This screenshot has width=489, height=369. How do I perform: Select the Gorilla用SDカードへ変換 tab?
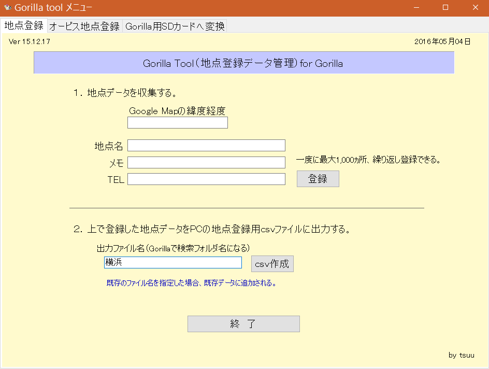coord(175,26)
